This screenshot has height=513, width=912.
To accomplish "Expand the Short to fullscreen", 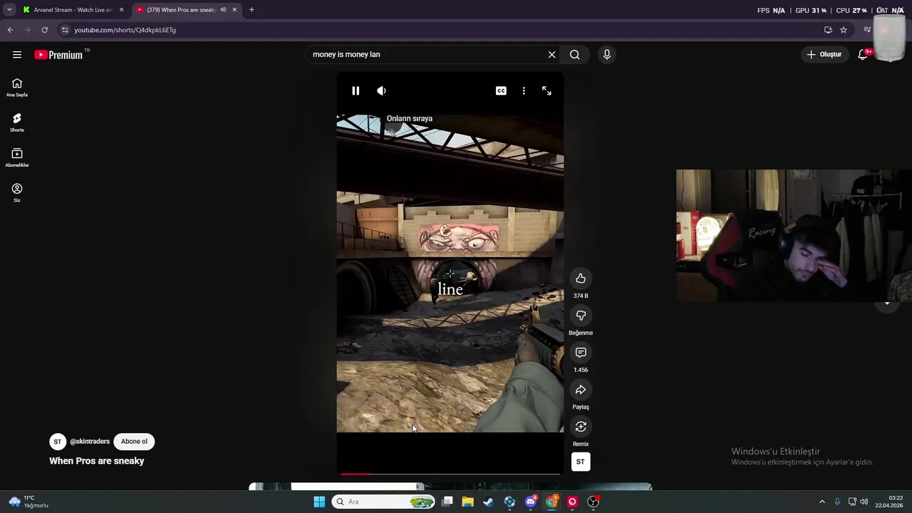I will 546,90.
